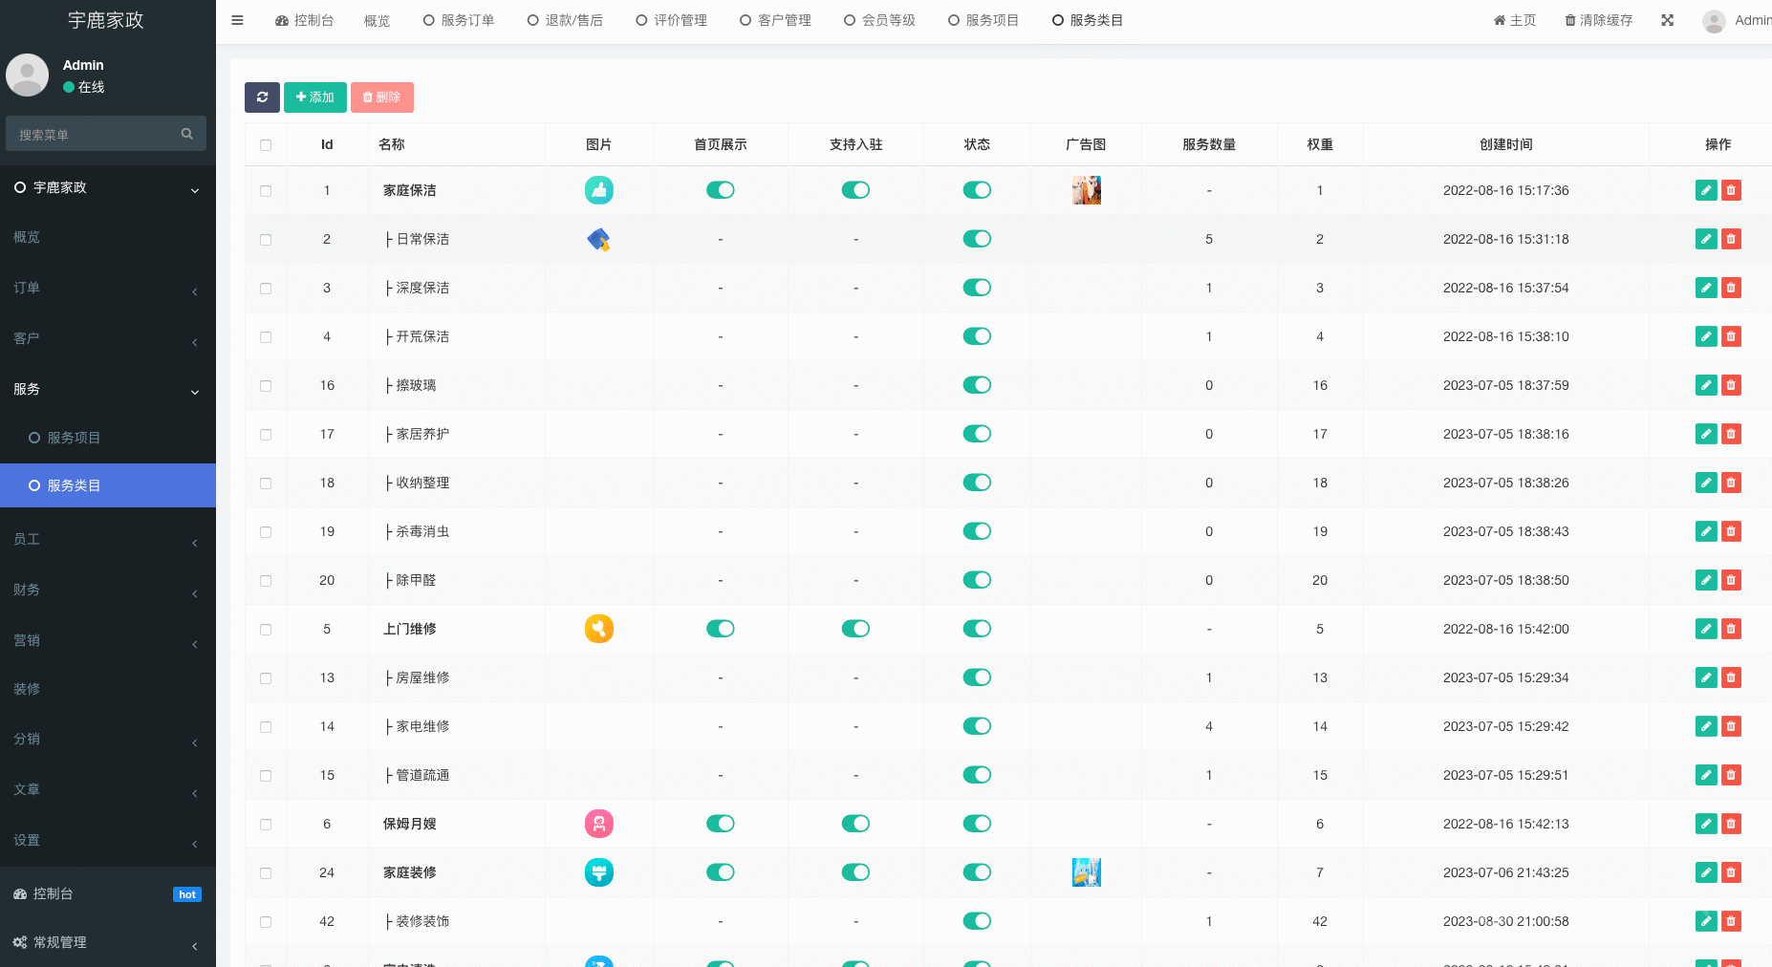Screen dimensions: 1772x967
Task: Click the hamburger menu toggle icon
Action: tap(237, 20)
